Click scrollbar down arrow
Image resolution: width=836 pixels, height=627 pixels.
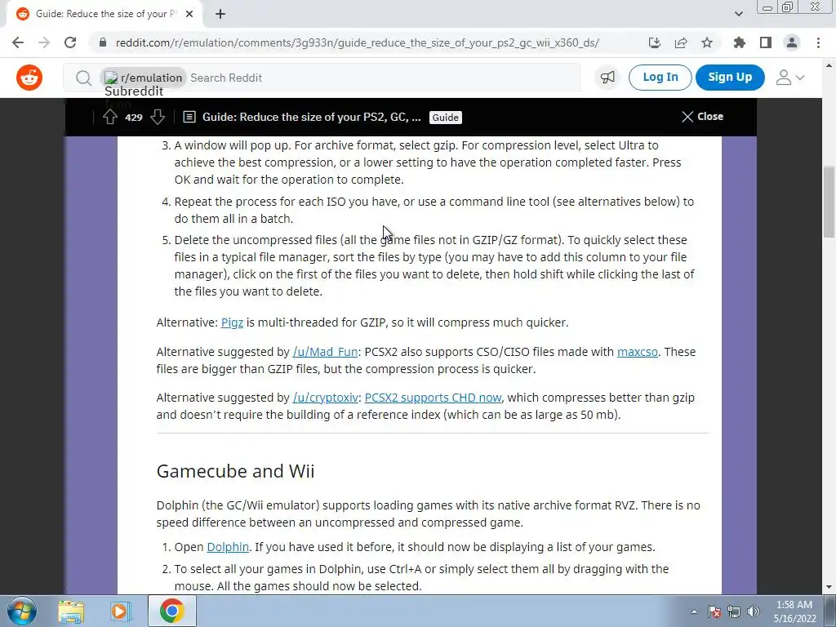coord(829,588)
